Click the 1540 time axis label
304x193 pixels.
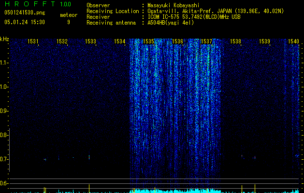pyautogui.click(x=293, y=41)
